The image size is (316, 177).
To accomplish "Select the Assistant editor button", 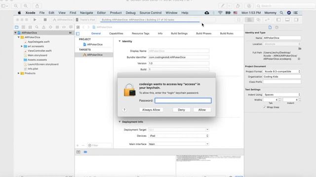I will tap(258, 20).
